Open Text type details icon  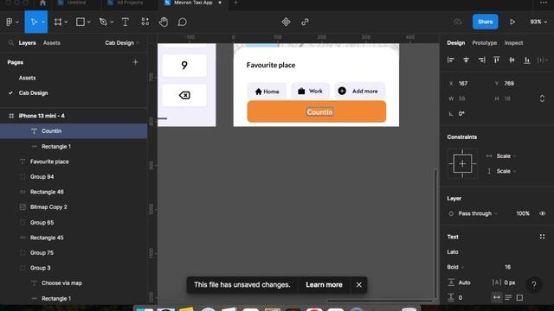click(x=542, y=237)
